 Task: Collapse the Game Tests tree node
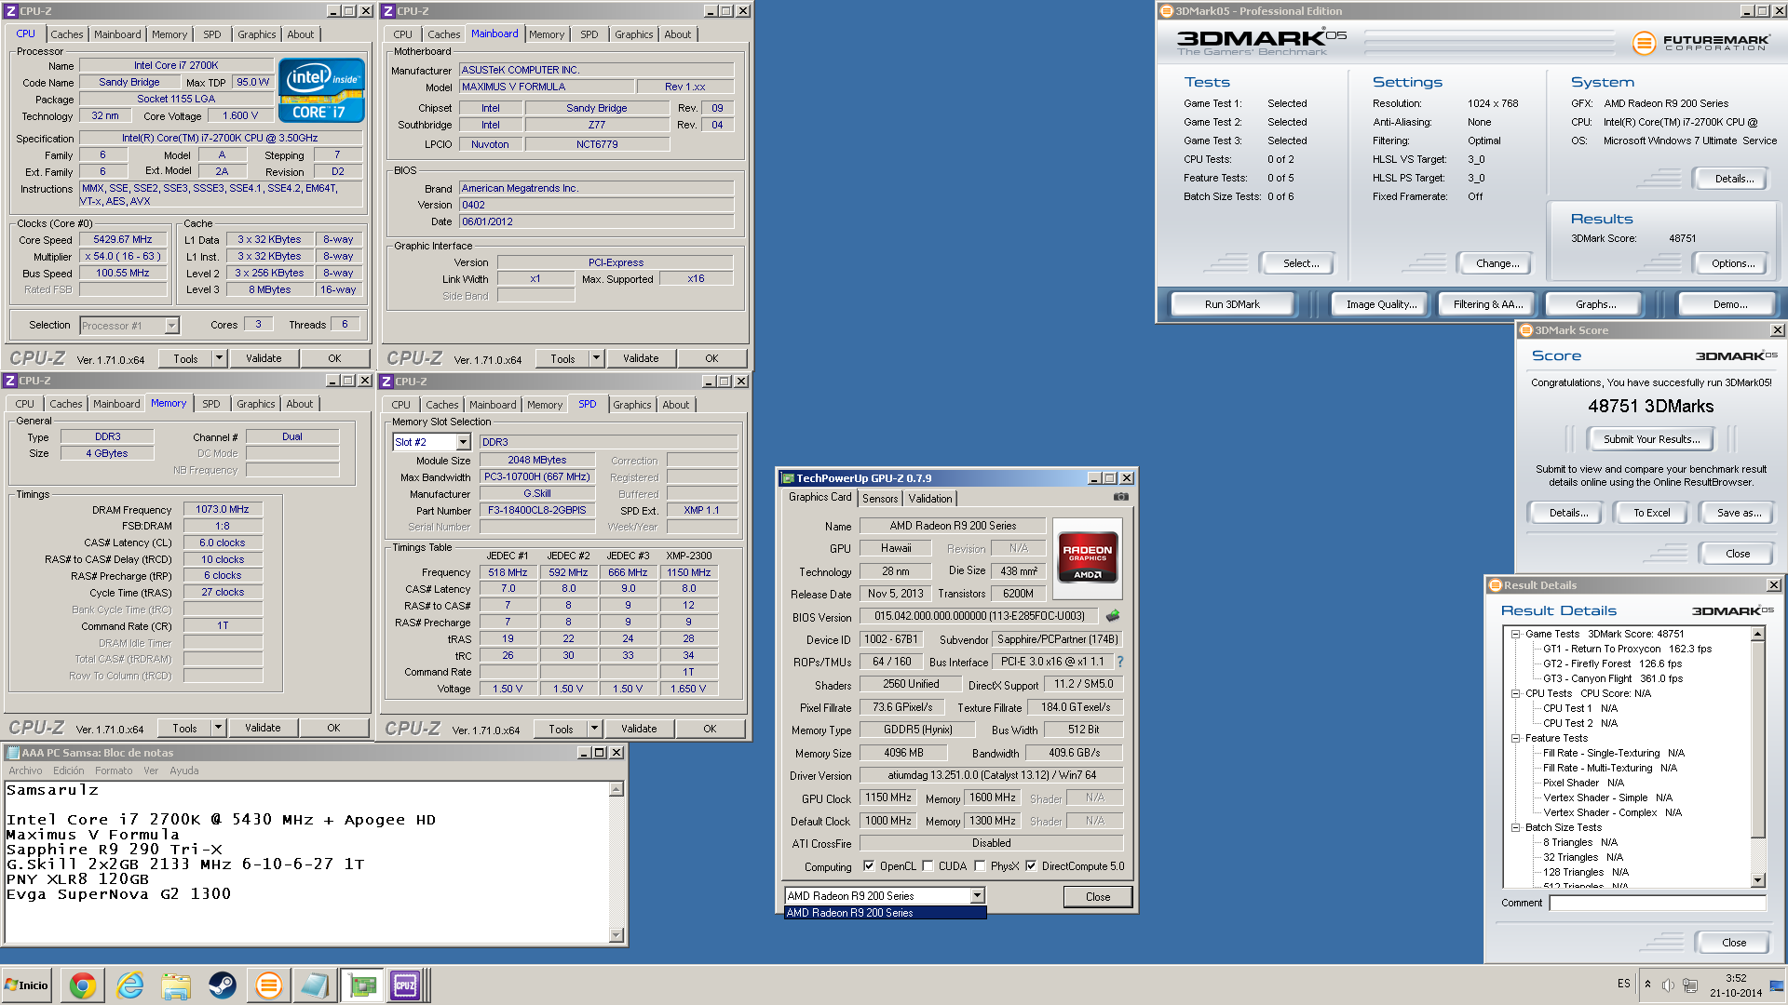click(x=1515, y=634)
